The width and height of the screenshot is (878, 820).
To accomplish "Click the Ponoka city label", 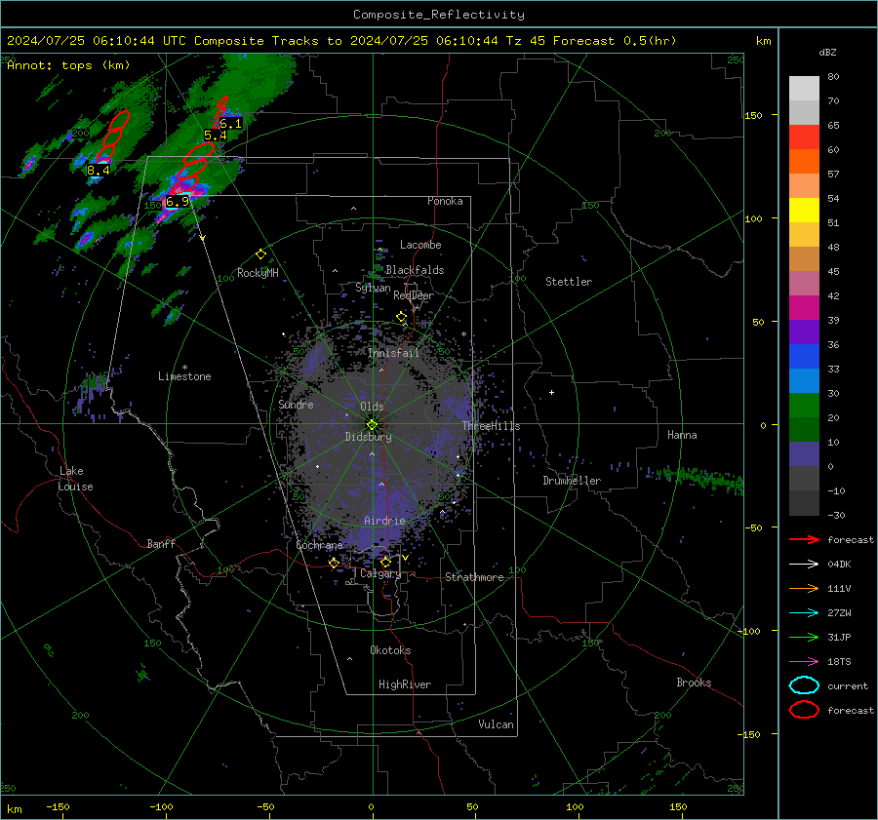I will coord(445,201).
